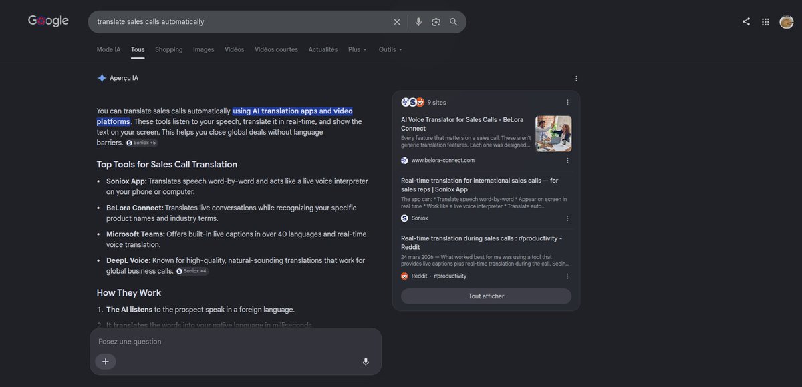Start voice search with microphone icon
The width and height of the screenshot is (802, 387).
(418, 22)
